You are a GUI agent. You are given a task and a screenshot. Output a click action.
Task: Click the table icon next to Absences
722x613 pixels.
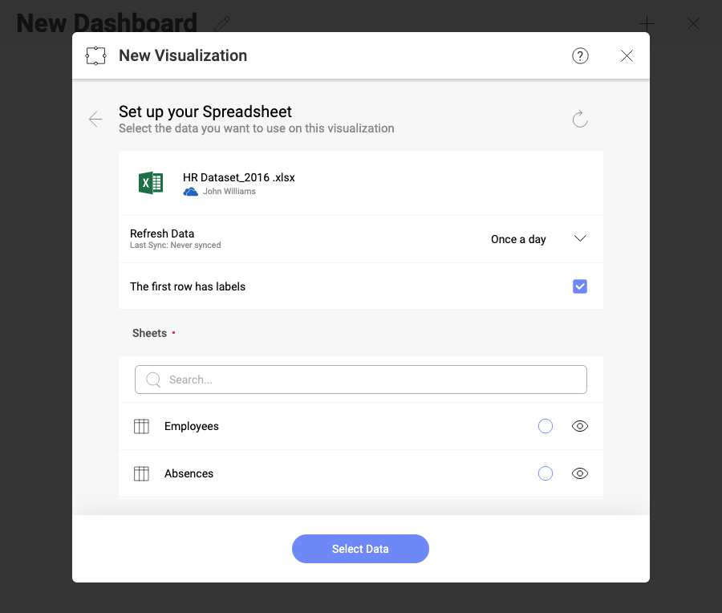pyautogui.click(x=141, y=473)
